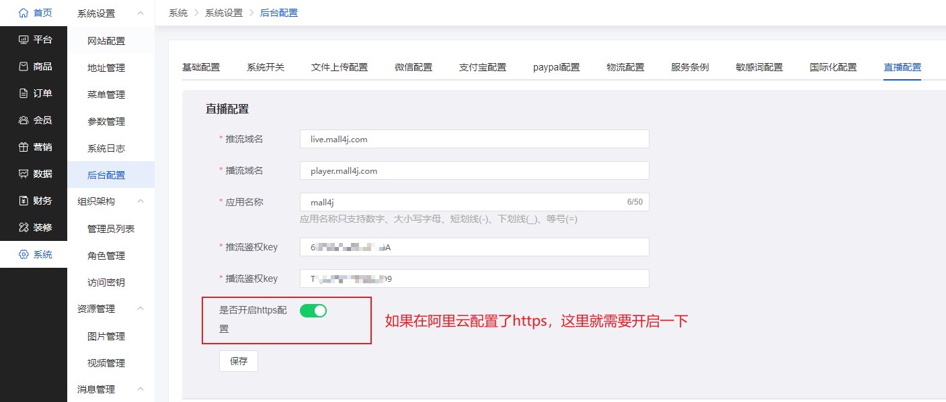
Task: Select the 数据 data chart icon
Action: coord(24,174)
